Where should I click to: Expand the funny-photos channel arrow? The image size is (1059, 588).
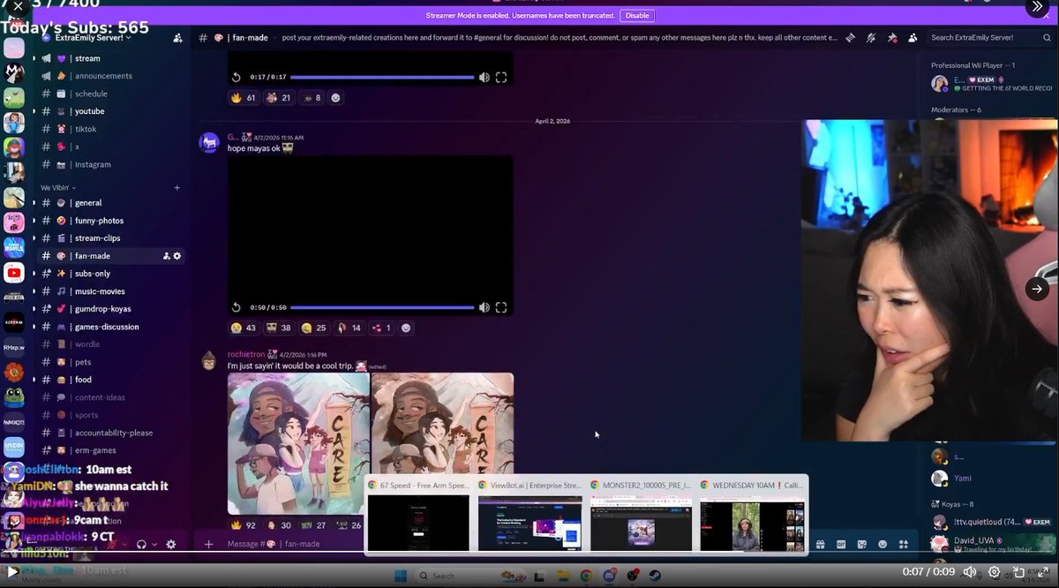coord(34,221)
